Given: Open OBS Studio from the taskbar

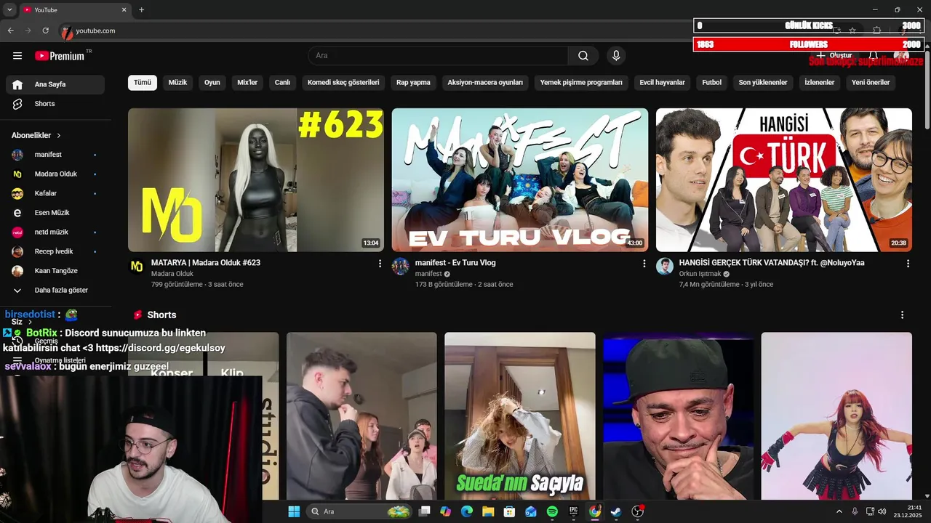Looking at the screenshot, I should (638, 511).
